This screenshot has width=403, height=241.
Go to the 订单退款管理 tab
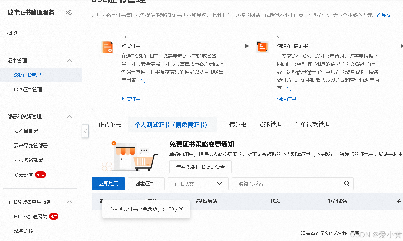312,125
